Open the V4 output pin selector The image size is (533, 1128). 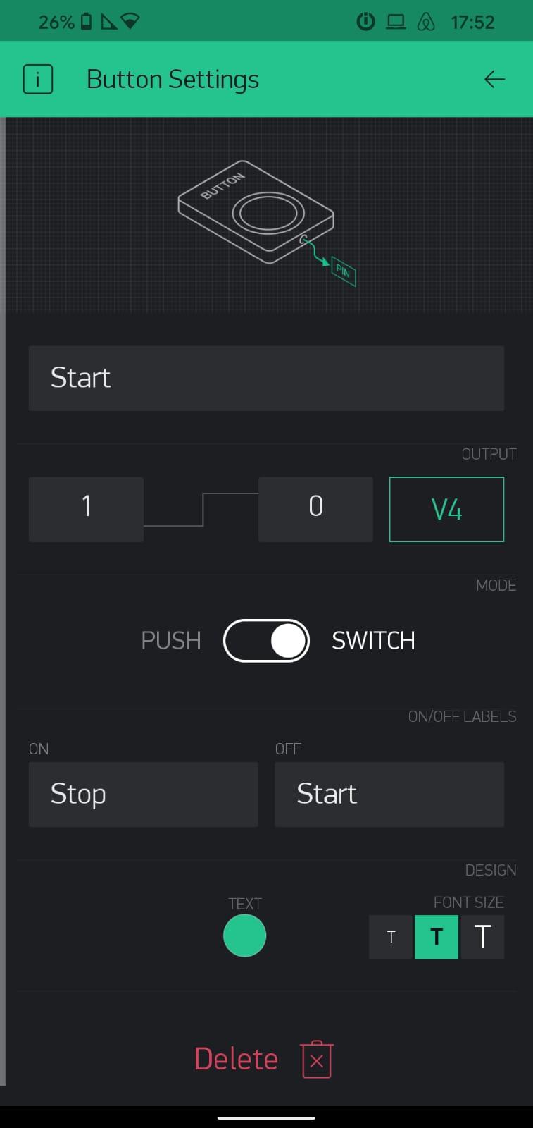point(446,509)
